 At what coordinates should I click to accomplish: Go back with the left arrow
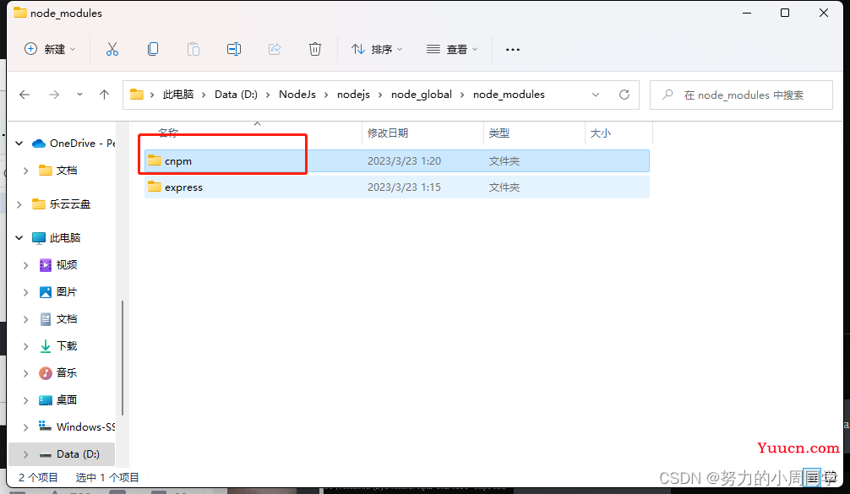coord(25,95)
